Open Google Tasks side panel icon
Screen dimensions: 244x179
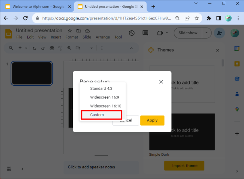click(x=237, y=79)
